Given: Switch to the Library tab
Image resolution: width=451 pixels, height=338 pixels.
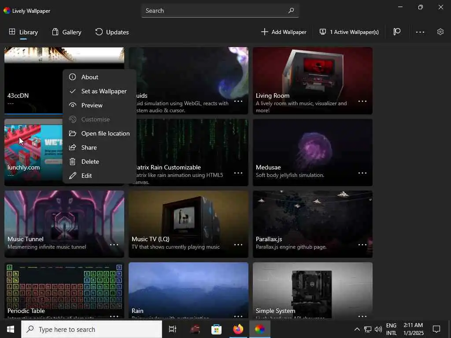Looking at the screenshot, I should coord(23,32).
